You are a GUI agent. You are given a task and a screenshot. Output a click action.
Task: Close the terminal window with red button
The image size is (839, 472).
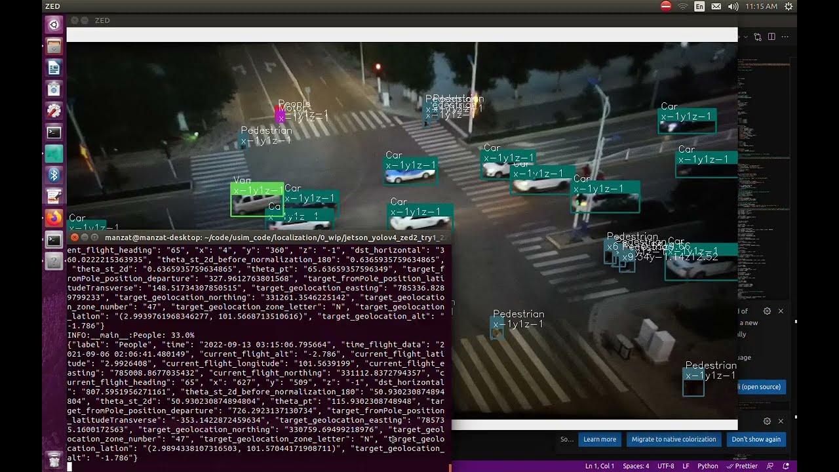click(x=75, y=237)
